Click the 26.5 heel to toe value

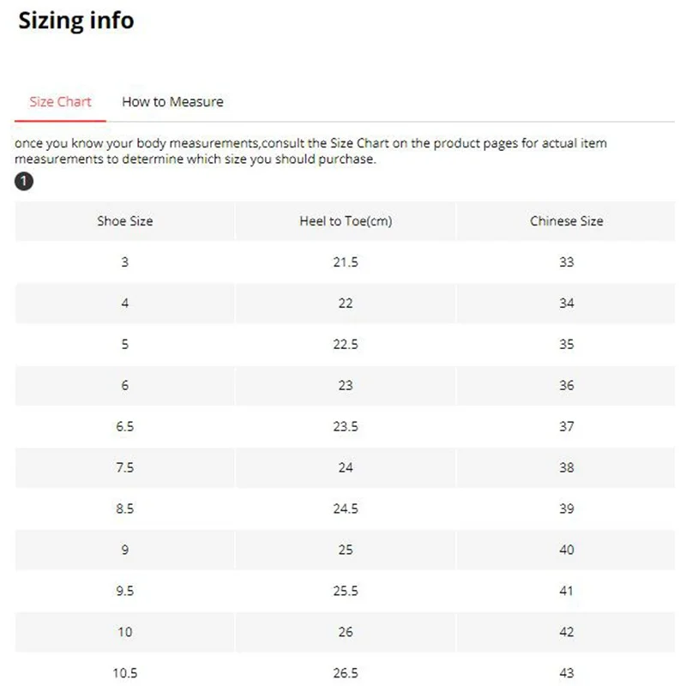[346, 671]
